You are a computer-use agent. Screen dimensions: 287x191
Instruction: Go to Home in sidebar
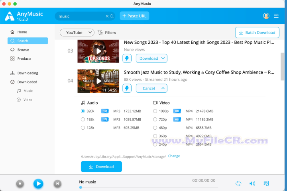click(28, 32)
